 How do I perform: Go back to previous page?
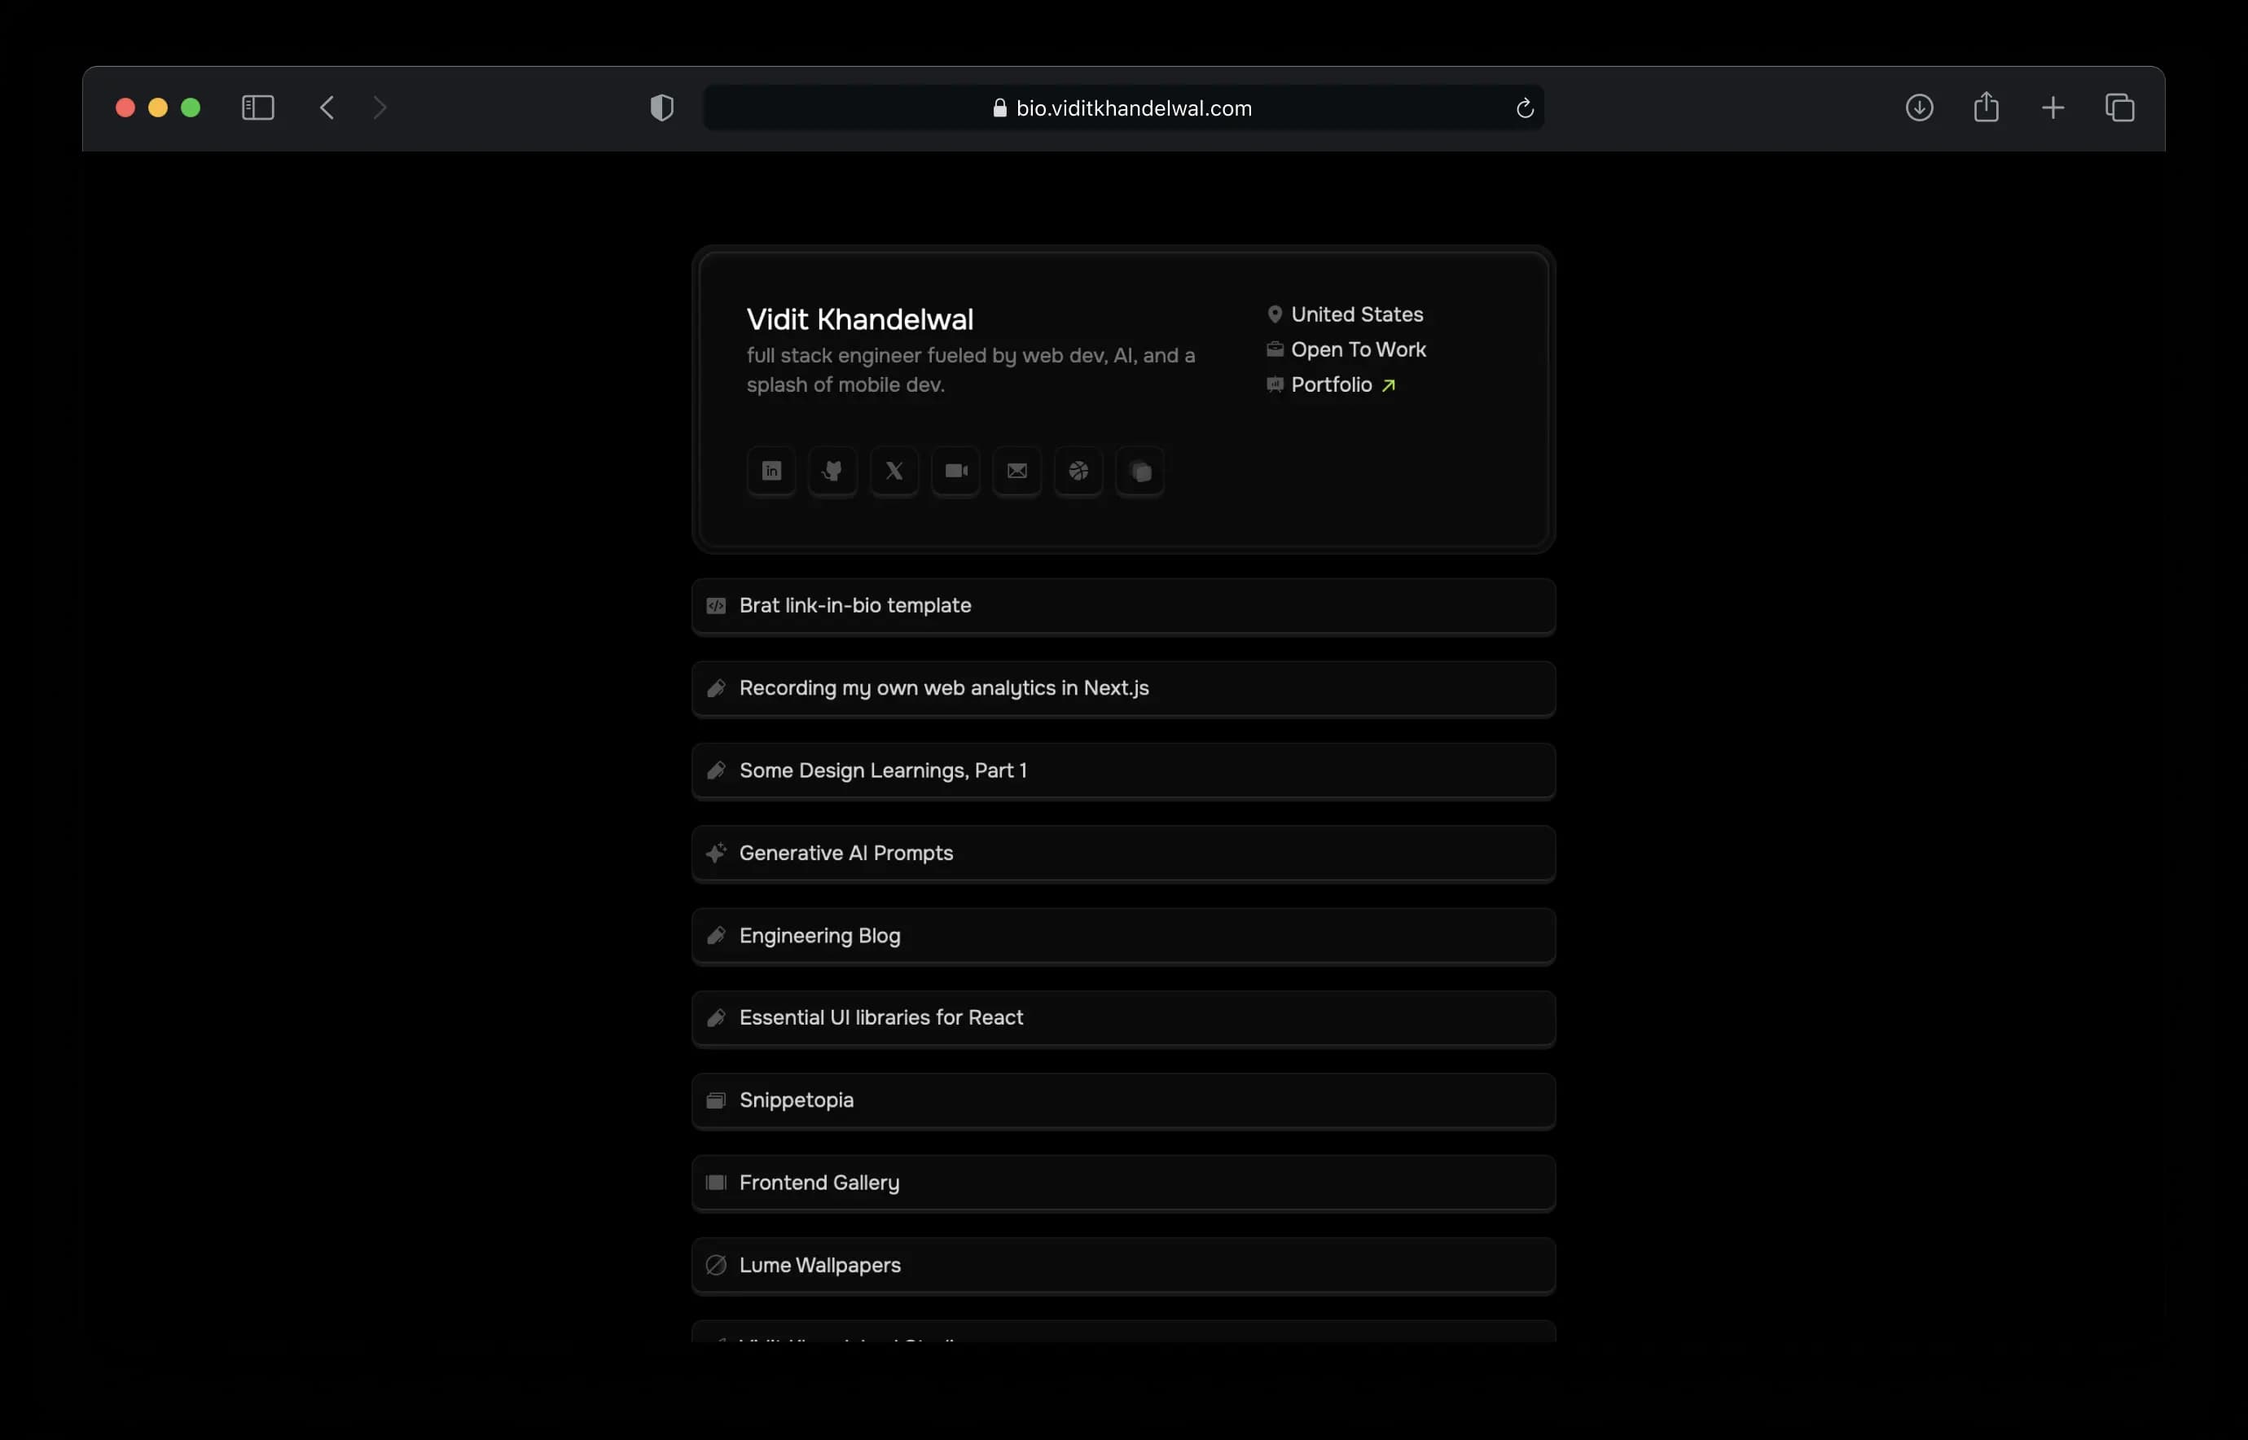coord(327,108)
